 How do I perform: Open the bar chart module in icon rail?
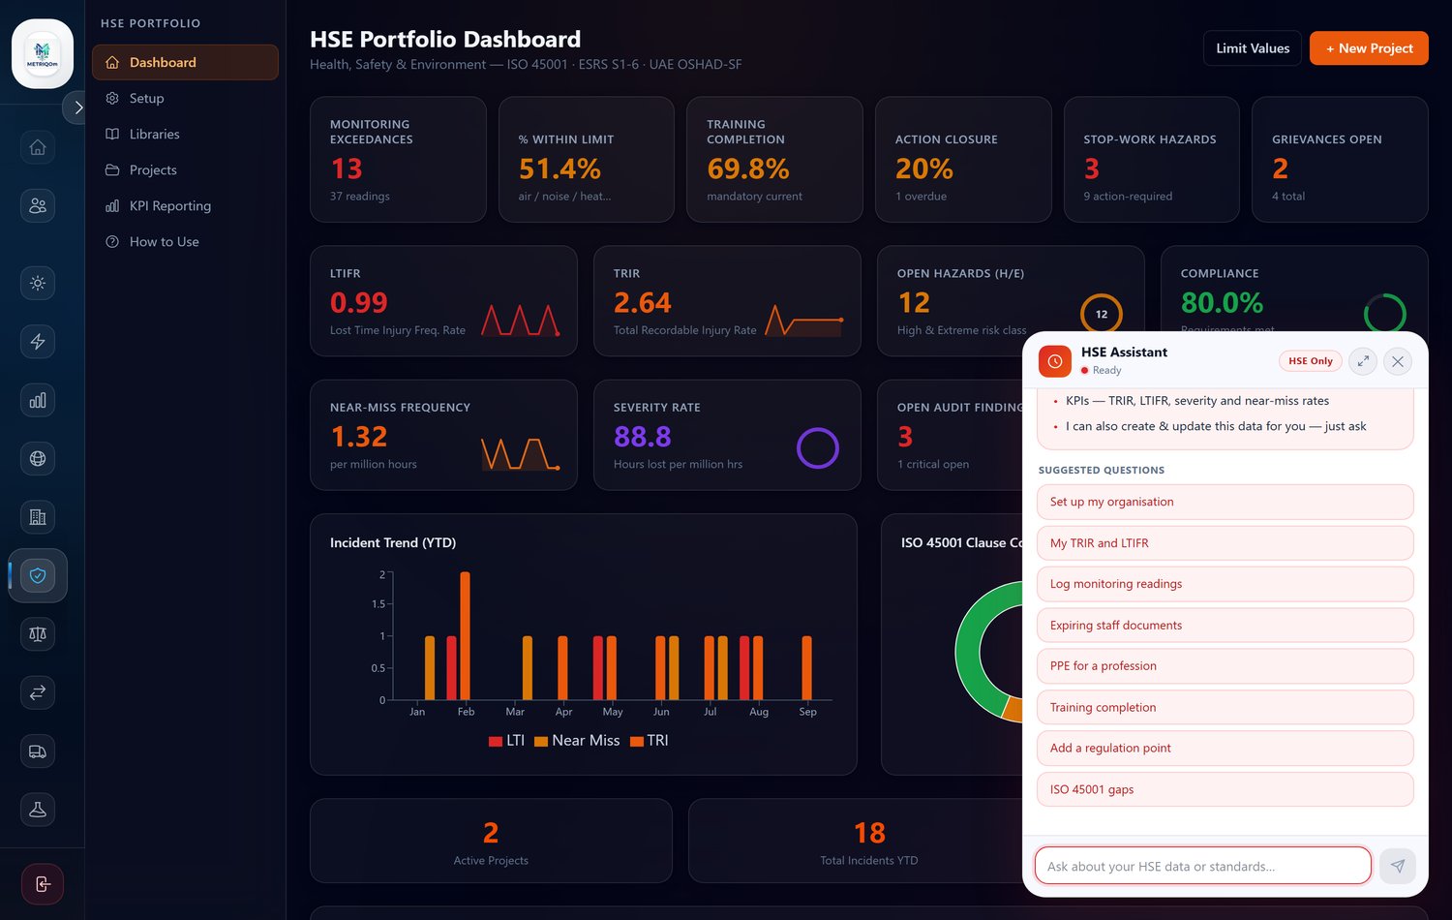tap(38, 400)
